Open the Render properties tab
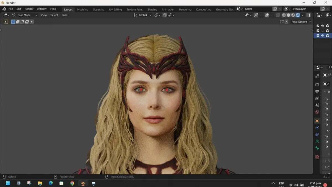Screen dimensions: 332x187 [x=317, y=84]
